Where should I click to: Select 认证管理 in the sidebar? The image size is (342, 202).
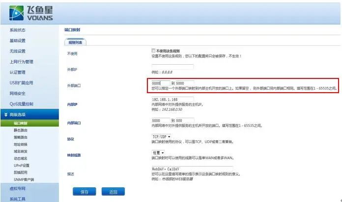(18, 72)
